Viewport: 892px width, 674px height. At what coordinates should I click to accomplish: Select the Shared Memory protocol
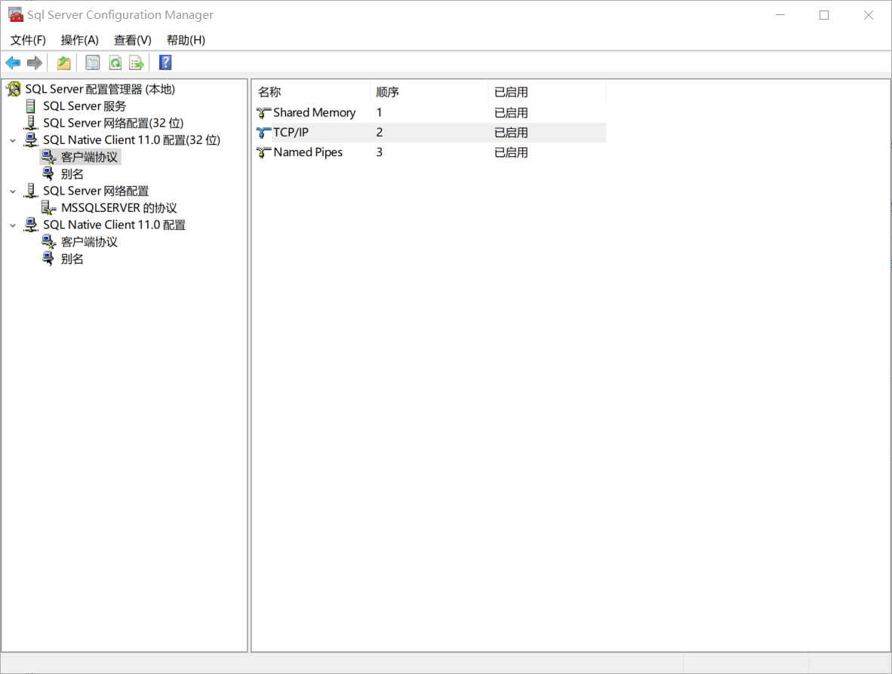314,113
